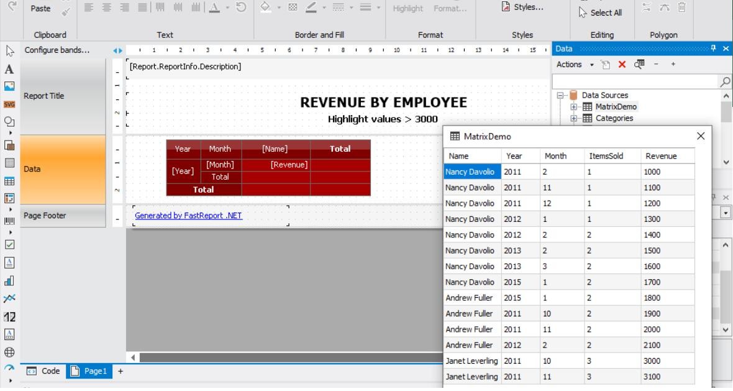Select the pointer tool in the object toolbar
Viewport: 733px width, 391px height.
coord(9,50)
